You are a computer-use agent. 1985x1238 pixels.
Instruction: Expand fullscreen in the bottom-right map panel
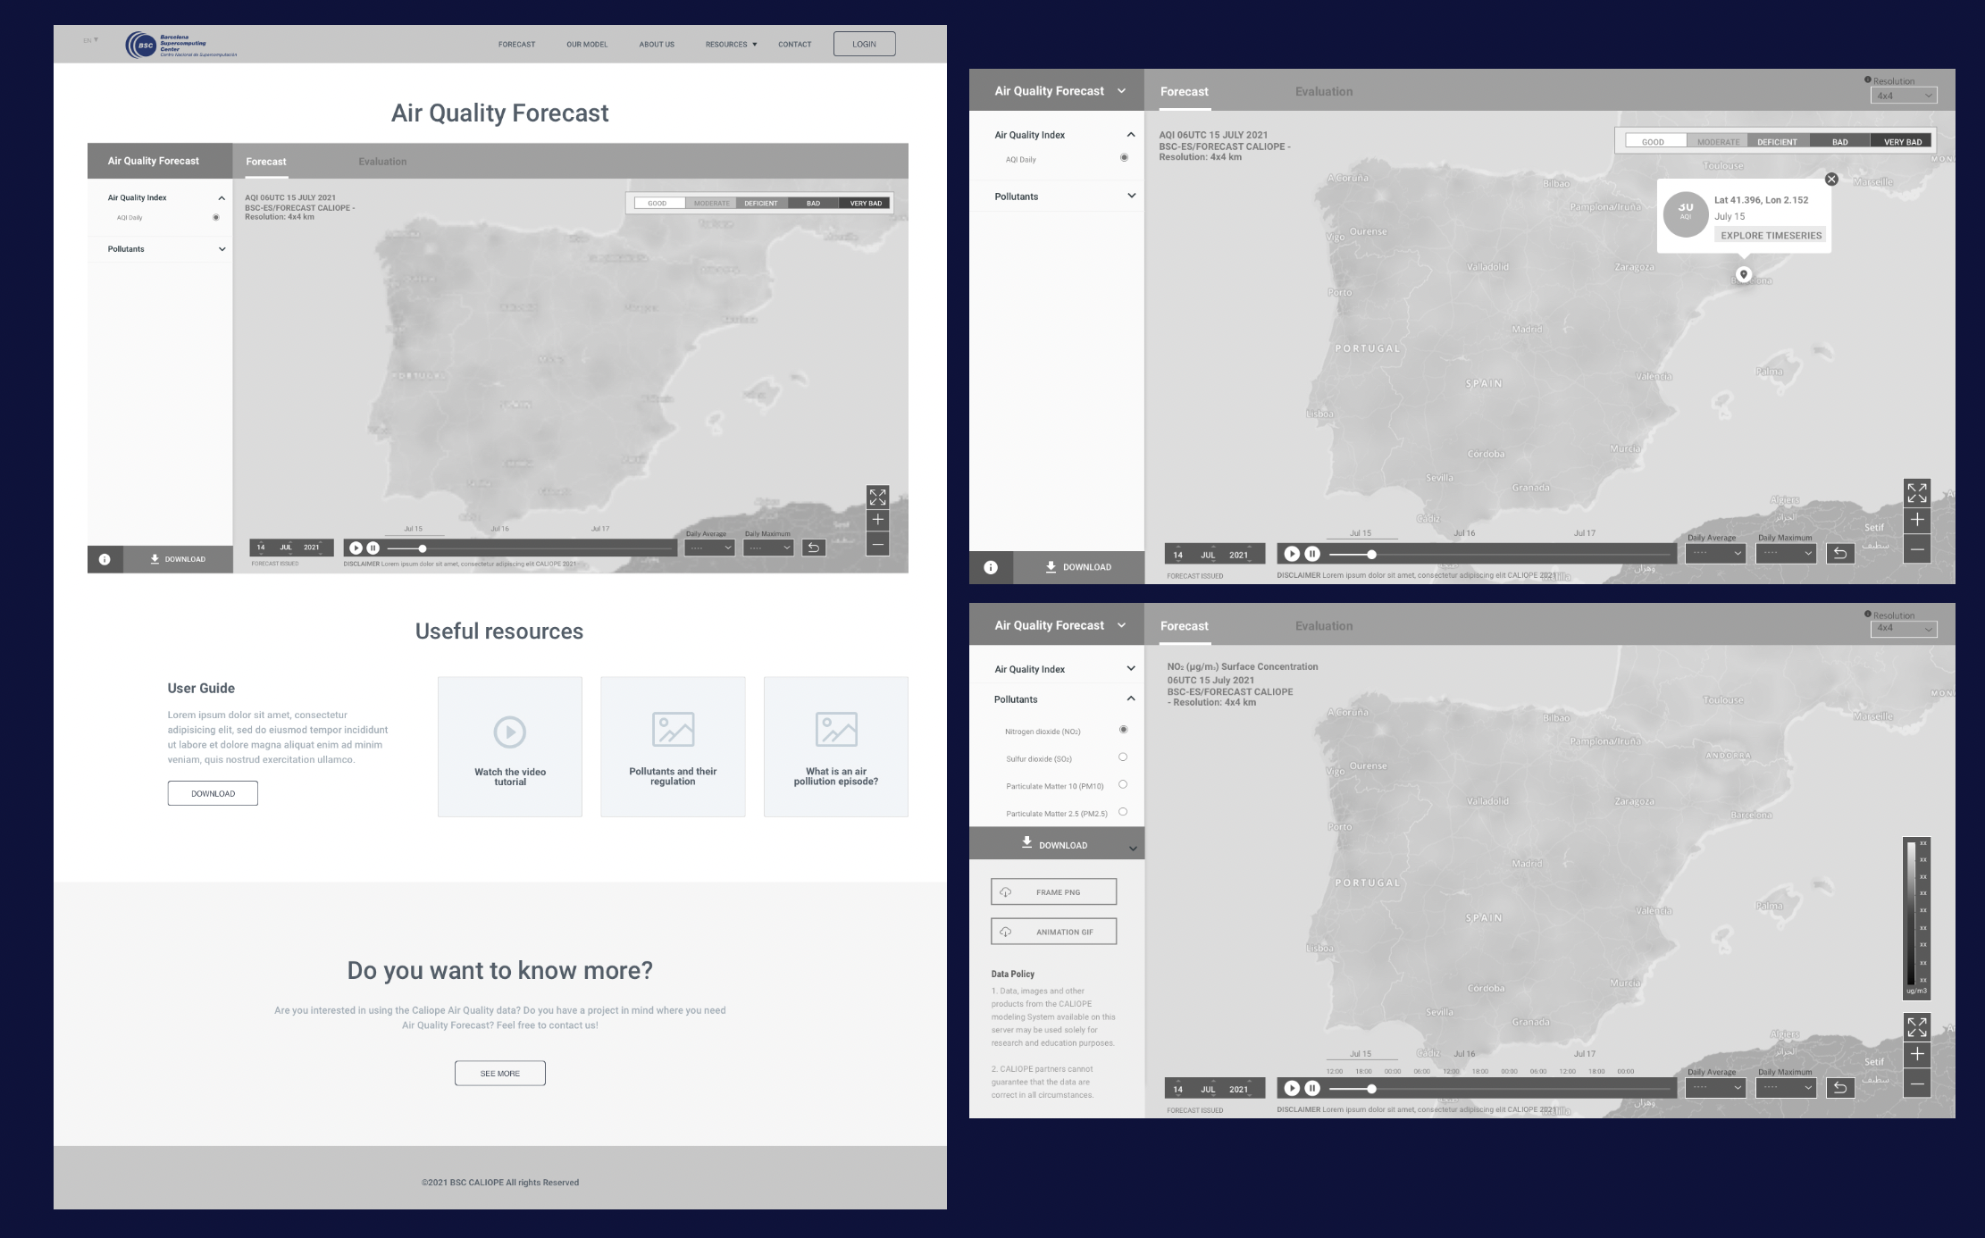pos(1917,1027)
